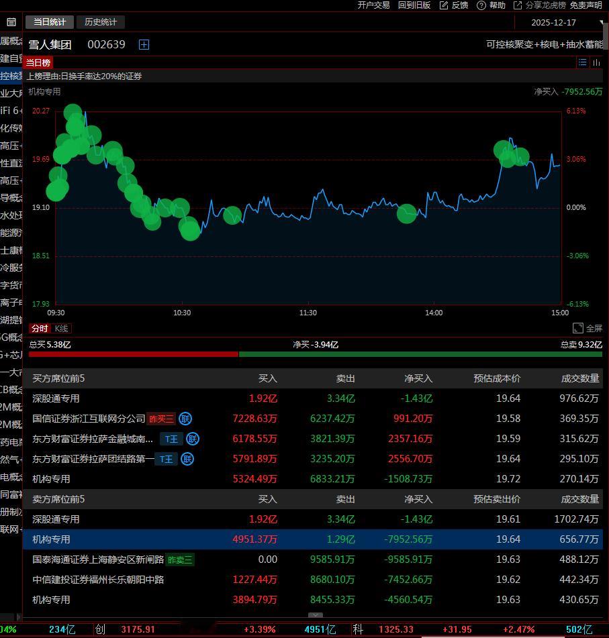The image size is (609, 638).
Task: Click the 联 badge on 东方财富证券拉萨团结路第一 row
Action: point(187,459)
